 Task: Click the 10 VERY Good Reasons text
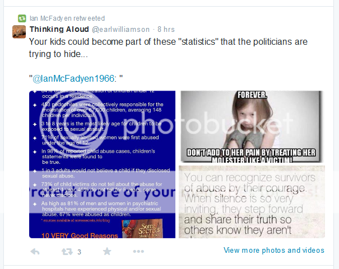coord(80,235)
